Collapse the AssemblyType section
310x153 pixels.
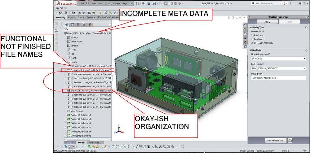coord(307,28)
